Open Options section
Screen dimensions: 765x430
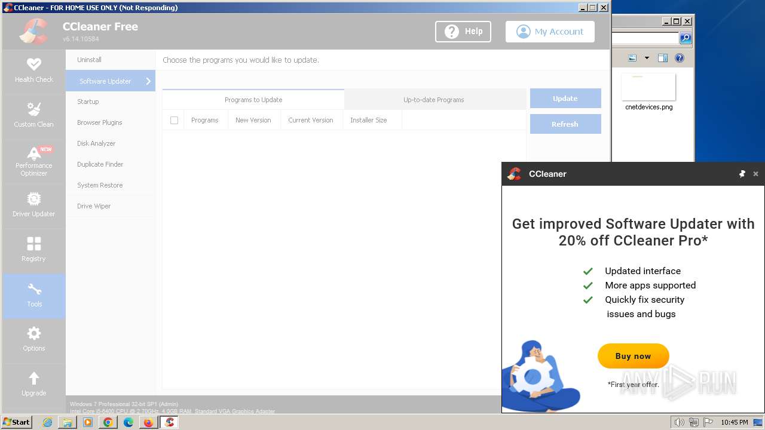point(33,340)
